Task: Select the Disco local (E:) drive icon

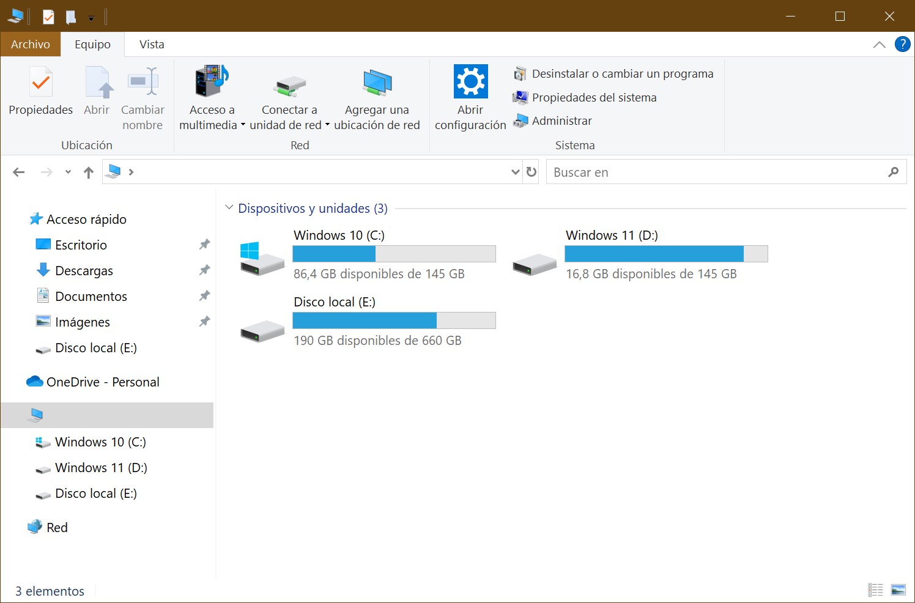Action: (262, 331)
